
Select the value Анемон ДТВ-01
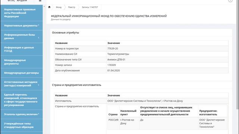(116, 60)
